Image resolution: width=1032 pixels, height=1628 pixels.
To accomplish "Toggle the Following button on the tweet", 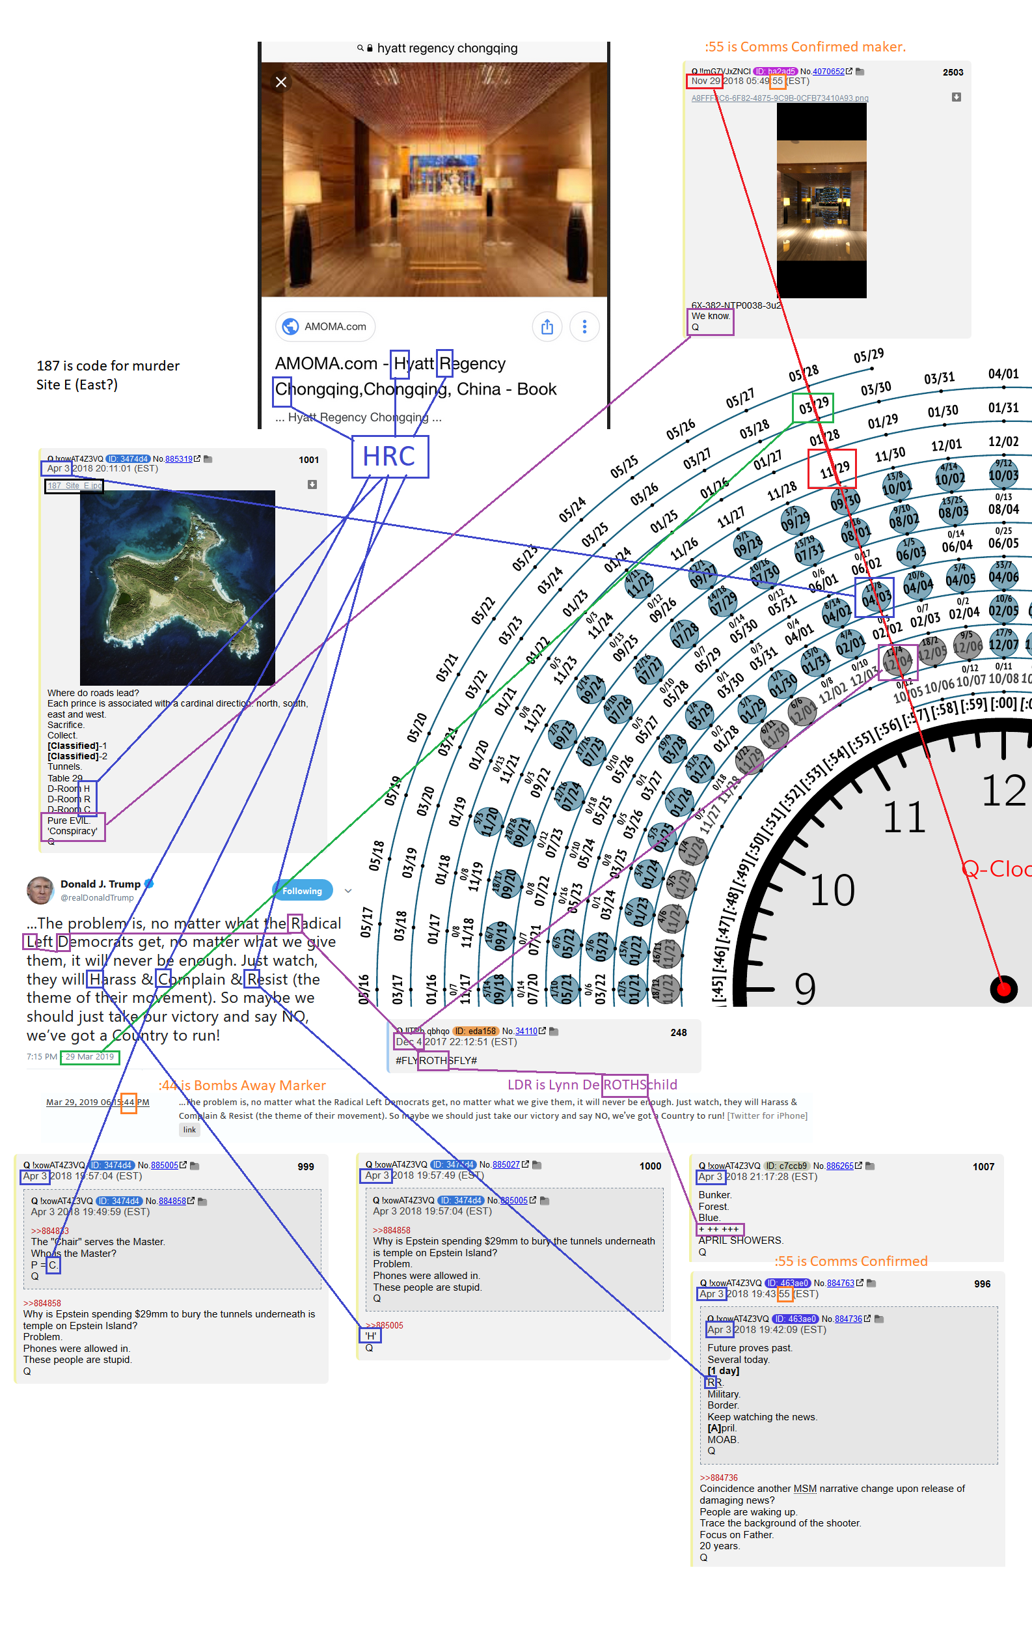I will tap(303, 891).
